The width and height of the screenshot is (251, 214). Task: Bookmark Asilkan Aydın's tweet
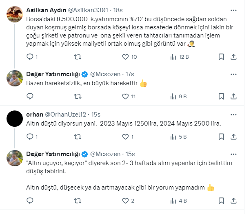221,57
